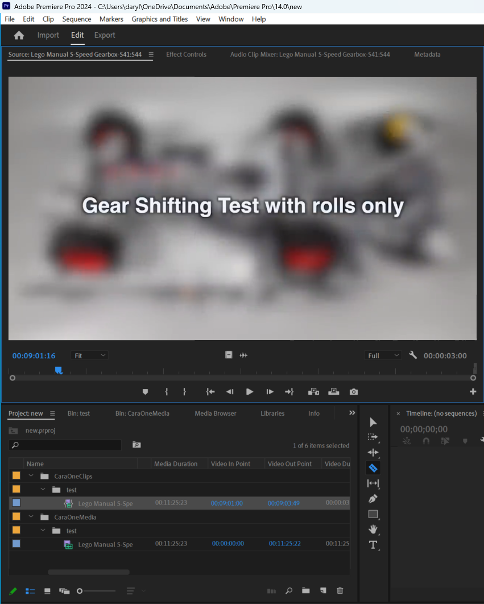The height and width of the screenshot is (604, 484).
Task: Select the Selection tool arrow
Action: pyautogui.click(x=373, y=422)
